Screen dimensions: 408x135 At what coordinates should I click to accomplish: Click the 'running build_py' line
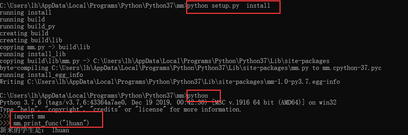coord(27,26)
